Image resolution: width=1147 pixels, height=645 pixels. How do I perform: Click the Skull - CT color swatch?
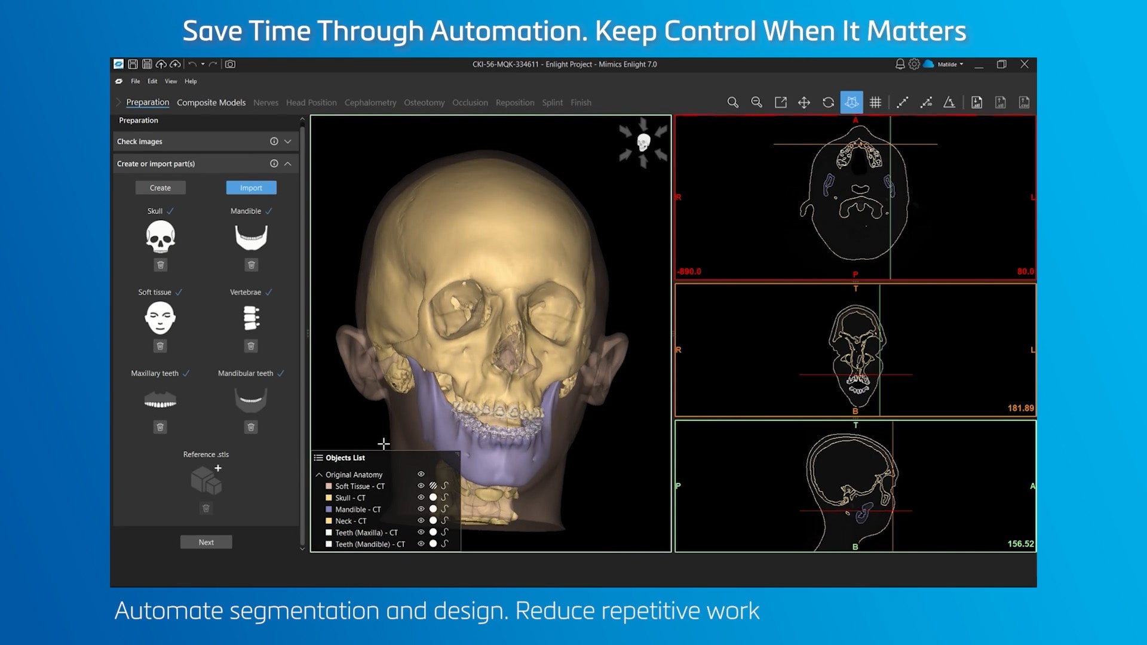click(x=329, y=497)
